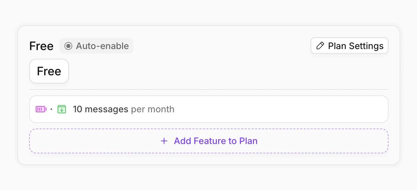Select the Free price button
The height and width of the screenshot is (190, 417).
tap(49, 71)
